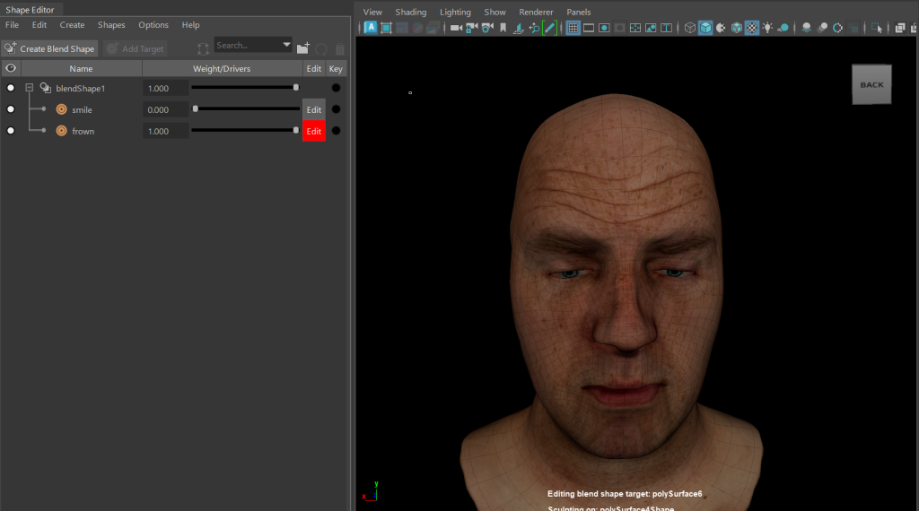Enable Wireframe display cube icon
The image size is (919, 511).
(x=690, y=28)
